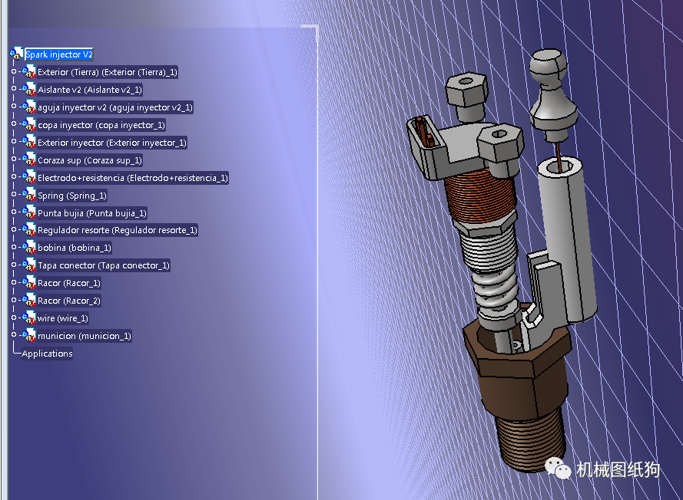
Task: Select Coraza sup (Coraza sup_1) label
Action: tap(90, 160)
